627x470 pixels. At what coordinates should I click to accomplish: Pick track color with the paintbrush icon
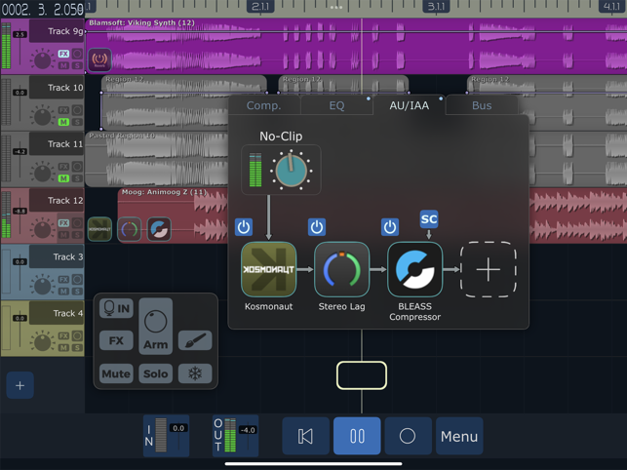(x=195, y=340)
